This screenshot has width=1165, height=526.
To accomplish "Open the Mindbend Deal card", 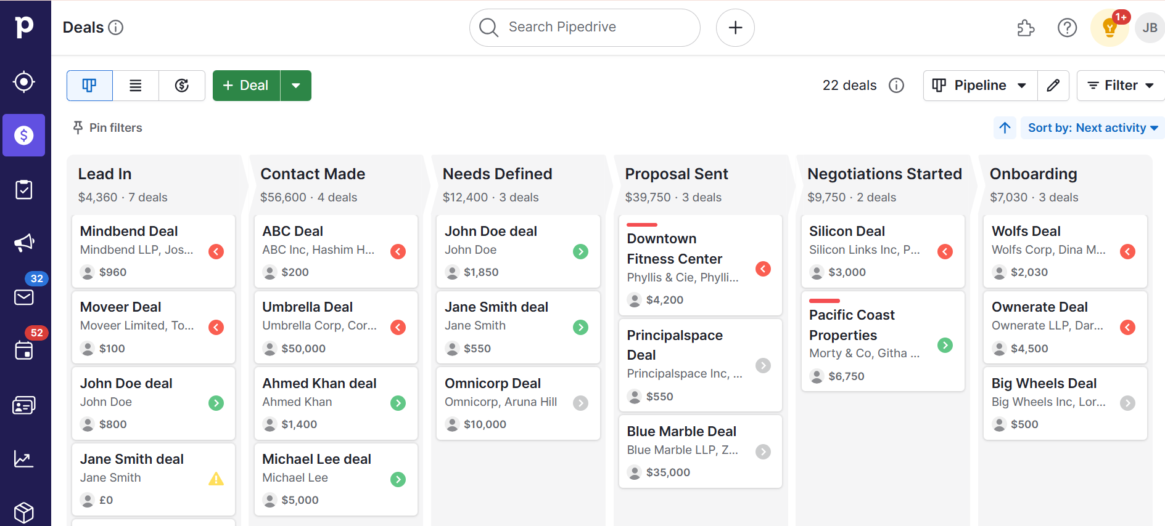I will point(154,251).
